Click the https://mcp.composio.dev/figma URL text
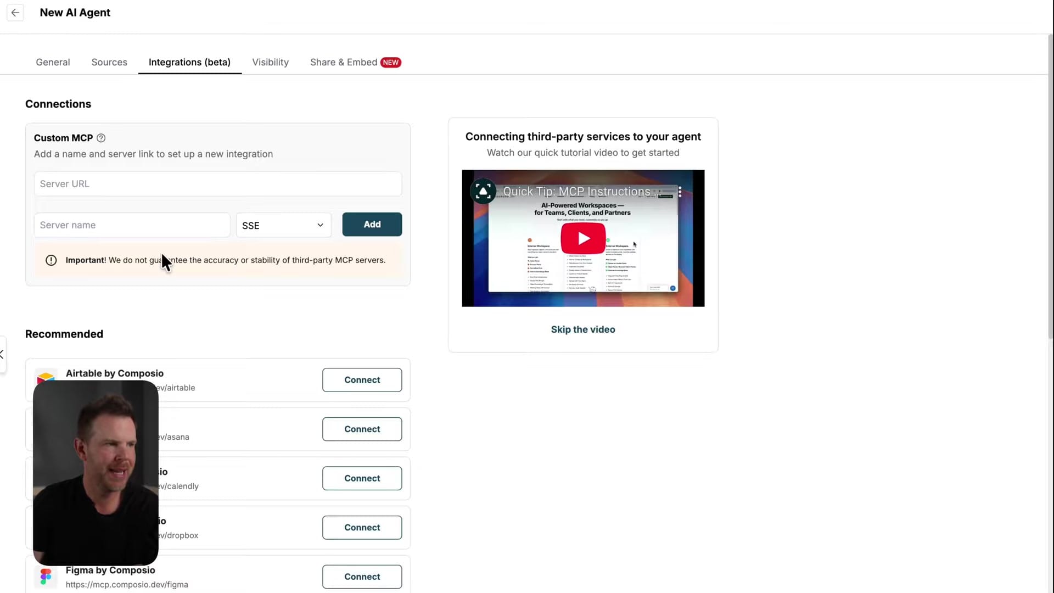 click(x=127, y=585)
